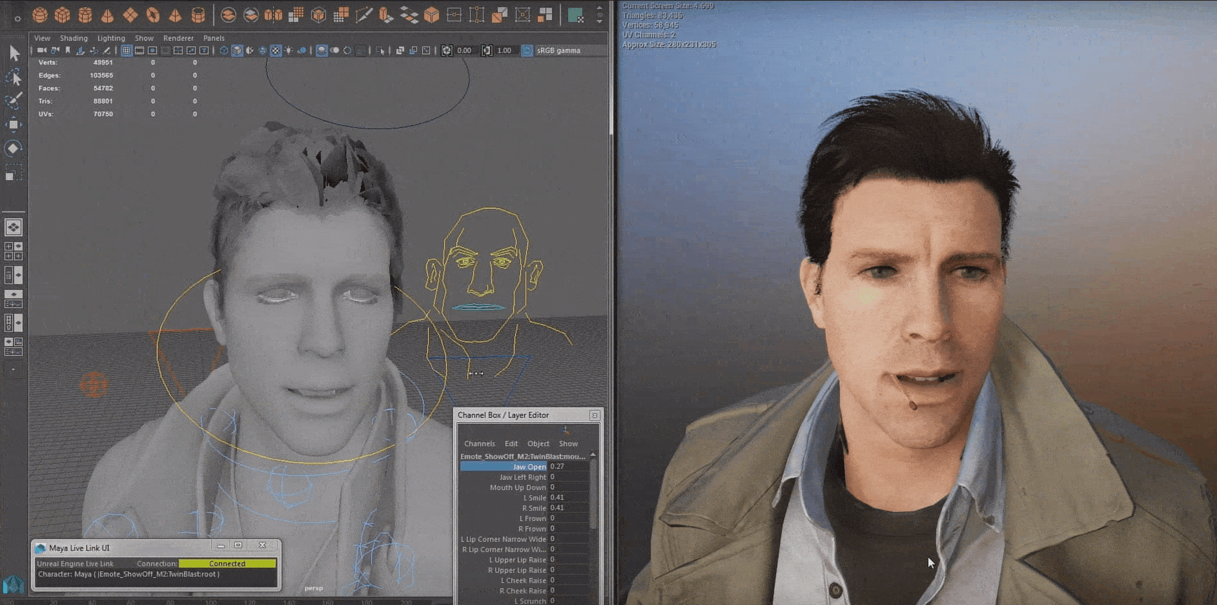Image resolution: width=1217 pixels, height=605 pixels.
Task: Open shelf options gear menu
Action: coord(17,19)
